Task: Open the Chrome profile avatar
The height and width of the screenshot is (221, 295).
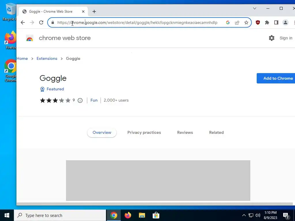Action: coord(285,22)
